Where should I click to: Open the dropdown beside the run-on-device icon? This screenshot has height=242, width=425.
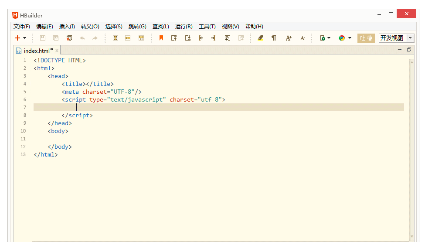329,38
